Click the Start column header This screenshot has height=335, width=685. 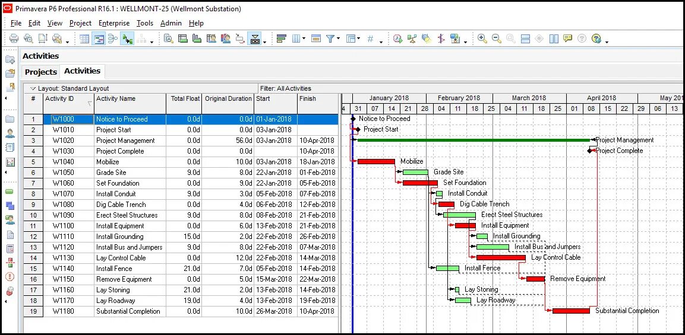276,104
